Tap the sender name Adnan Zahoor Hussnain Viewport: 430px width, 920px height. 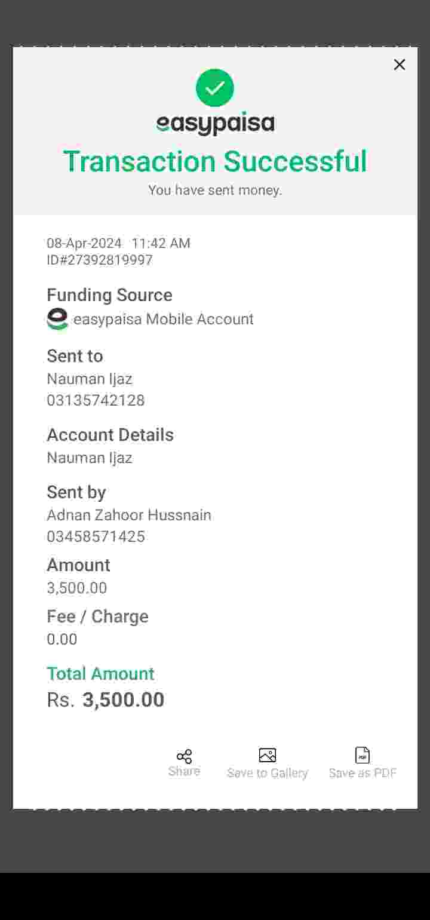click(129, 515)
